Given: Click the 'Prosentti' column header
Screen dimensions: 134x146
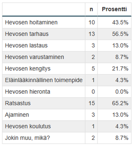Looking at the screenshot, I should click(x=114, y=9).
